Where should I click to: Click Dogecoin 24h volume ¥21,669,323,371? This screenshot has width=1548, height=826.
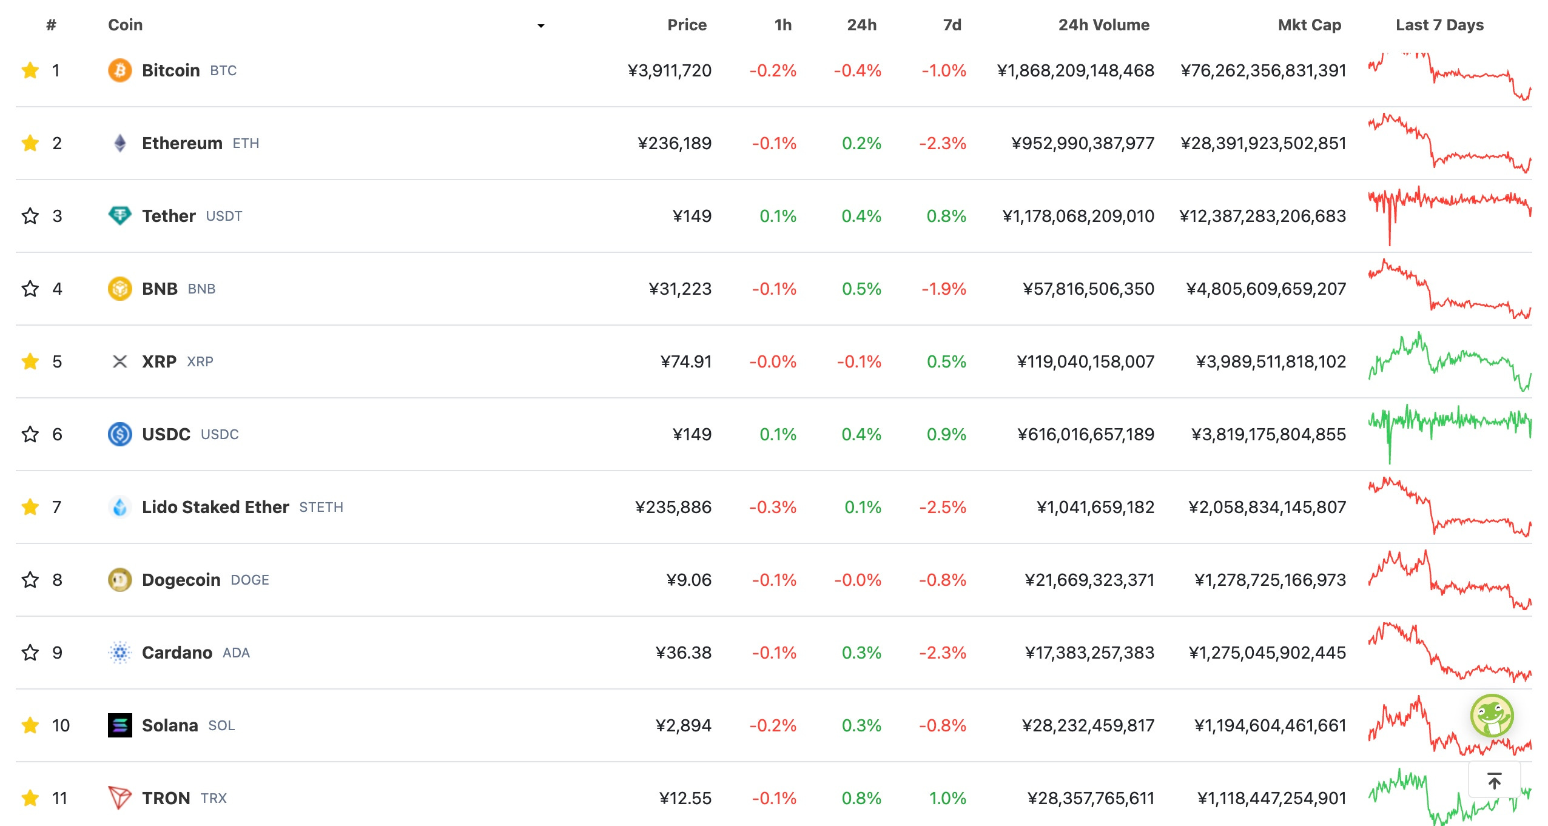pyautogui.click(x=1090, y=580)
